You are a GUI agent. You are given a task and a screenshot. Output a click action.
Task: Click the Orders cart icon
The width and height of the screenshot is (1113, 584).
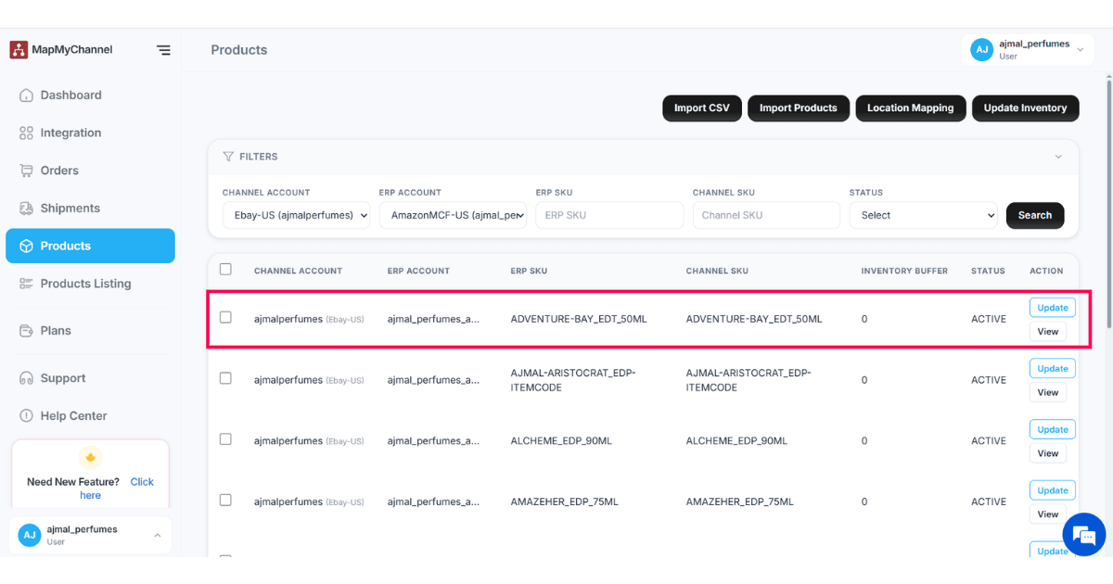point(26,171)
